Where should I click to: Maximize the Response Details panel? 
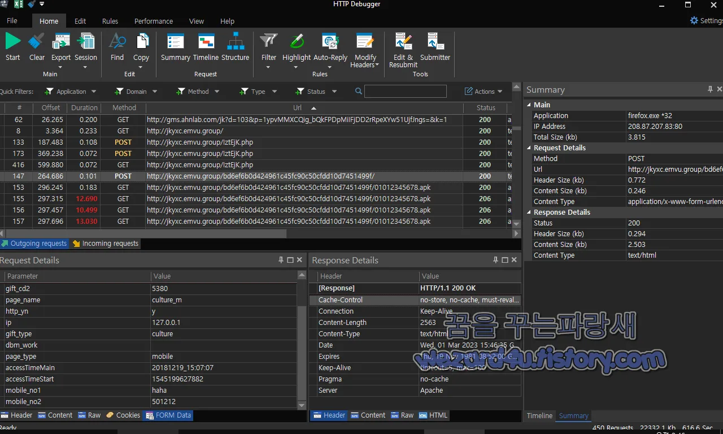(x=505, y=260)
